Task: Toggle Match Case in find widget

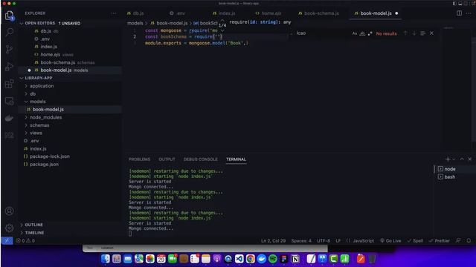Action: (x=355, y=33)
